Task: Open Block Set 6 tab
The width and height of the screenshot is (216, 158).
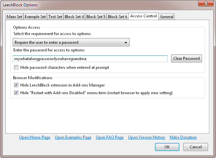Action: pyautogui.click(x=118, y=17)
